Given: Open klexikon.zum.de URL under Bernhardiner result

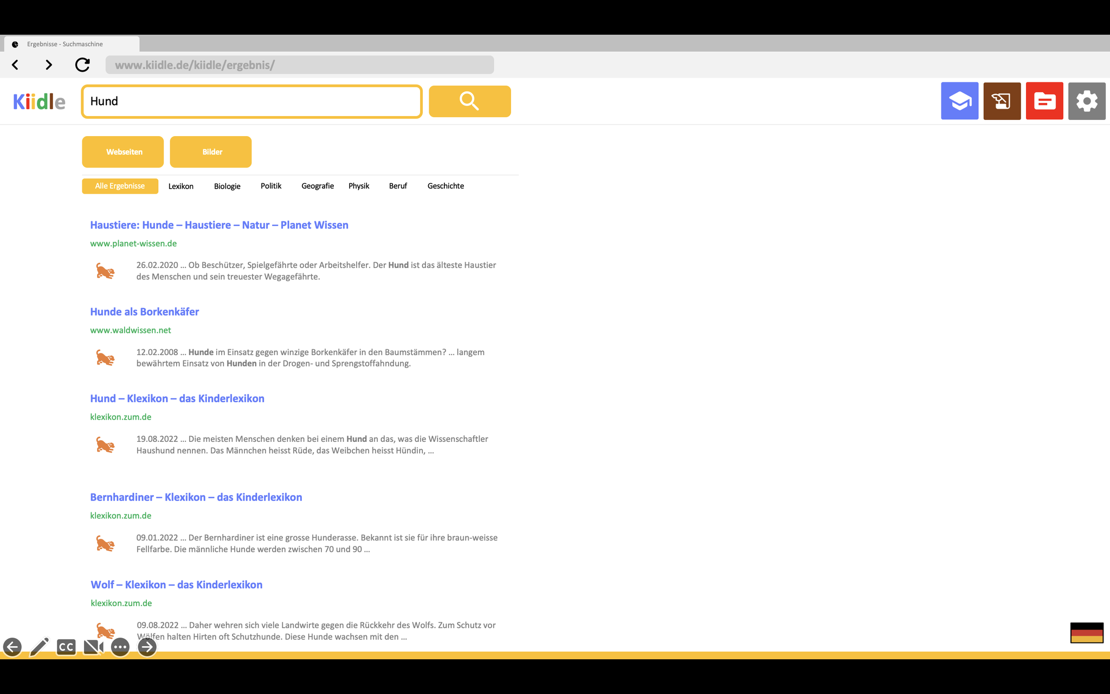Looking at the screenshot, I should coord(120,516).
